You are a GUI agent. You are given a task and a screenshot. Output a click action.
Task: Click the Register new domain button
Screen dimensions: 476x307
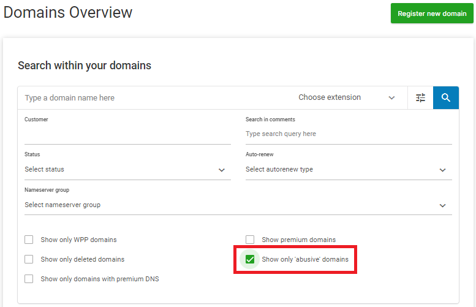pos(432,13)
